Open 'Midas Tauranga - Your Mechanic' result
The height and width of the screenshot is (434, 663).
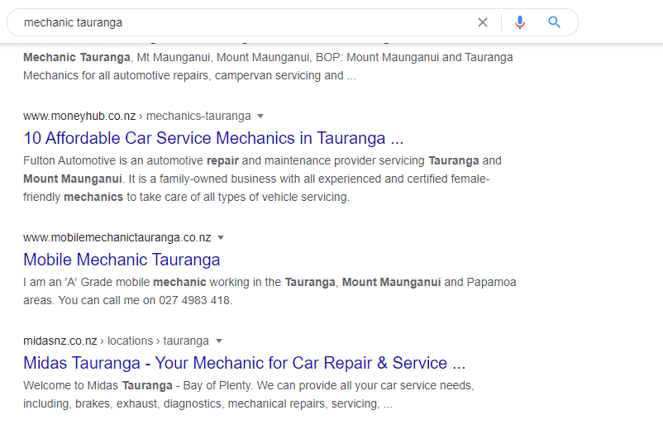245,363
